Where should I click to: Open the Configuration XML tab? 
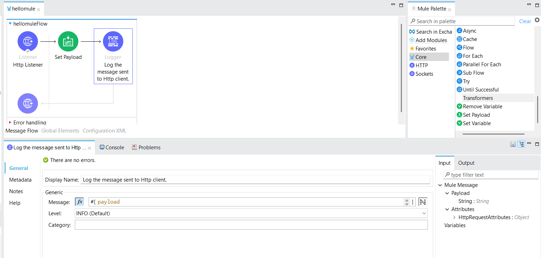tap(104, 131)
